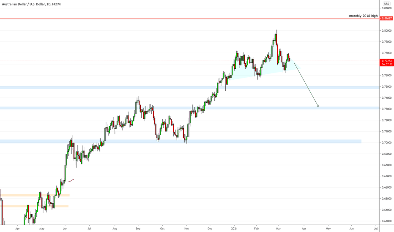Click the 0.66000 price axis label
This screenshot has height=232, width=394.
(387, 188)
